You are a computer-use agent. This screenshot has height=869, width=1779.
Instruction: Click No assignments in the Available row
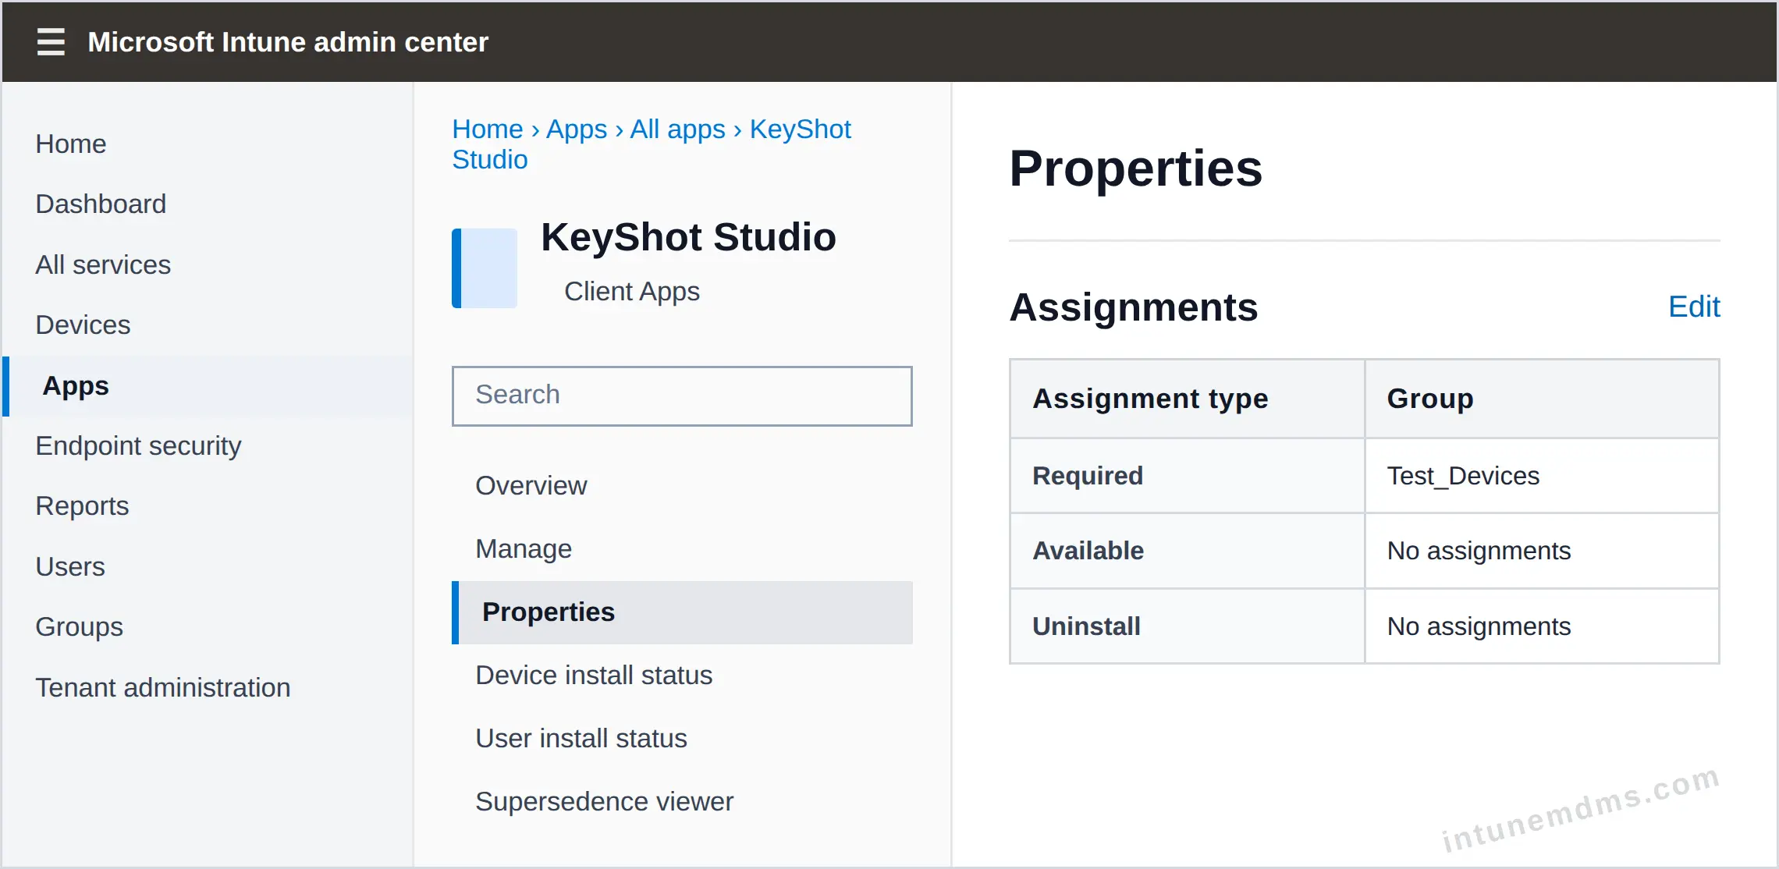1542,551
